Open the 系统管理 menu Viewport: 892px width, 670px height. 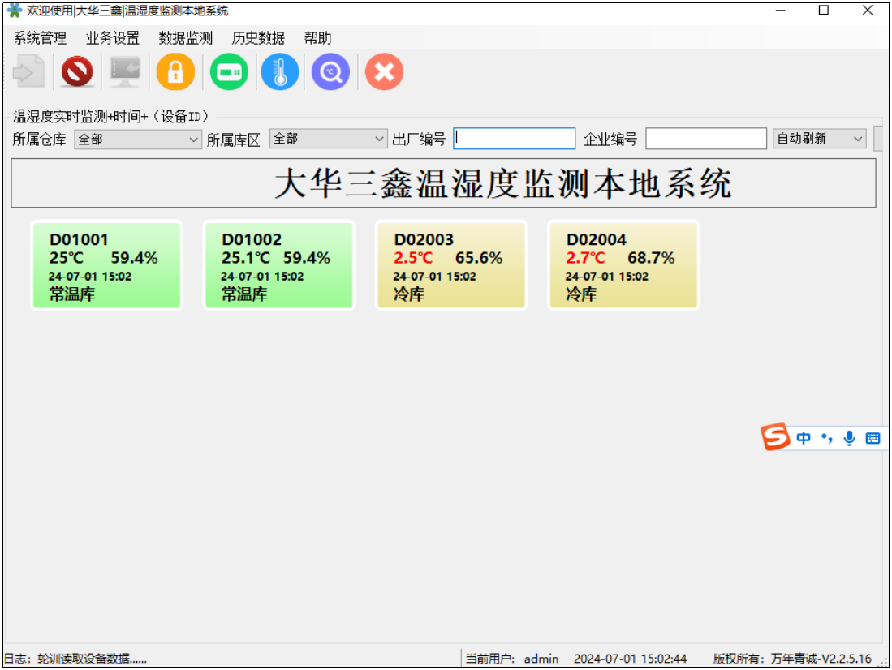(x=41, y=38)
